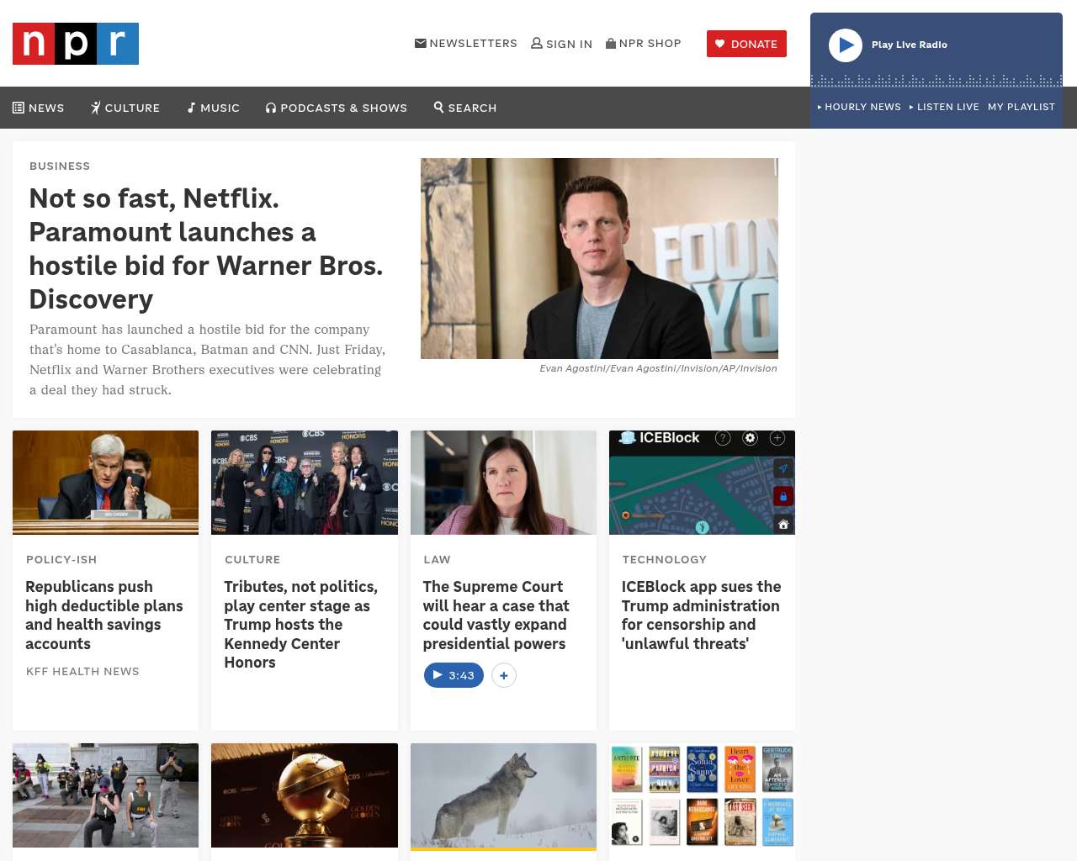
Task: Click the Paramount story summary paragraph
Action: point(207,360)
